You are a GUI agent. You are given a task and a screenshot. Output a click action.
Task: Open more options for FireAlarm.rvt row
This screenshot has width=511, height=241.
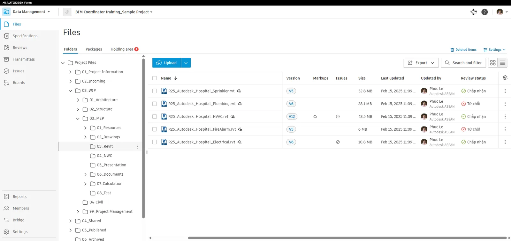505,129
